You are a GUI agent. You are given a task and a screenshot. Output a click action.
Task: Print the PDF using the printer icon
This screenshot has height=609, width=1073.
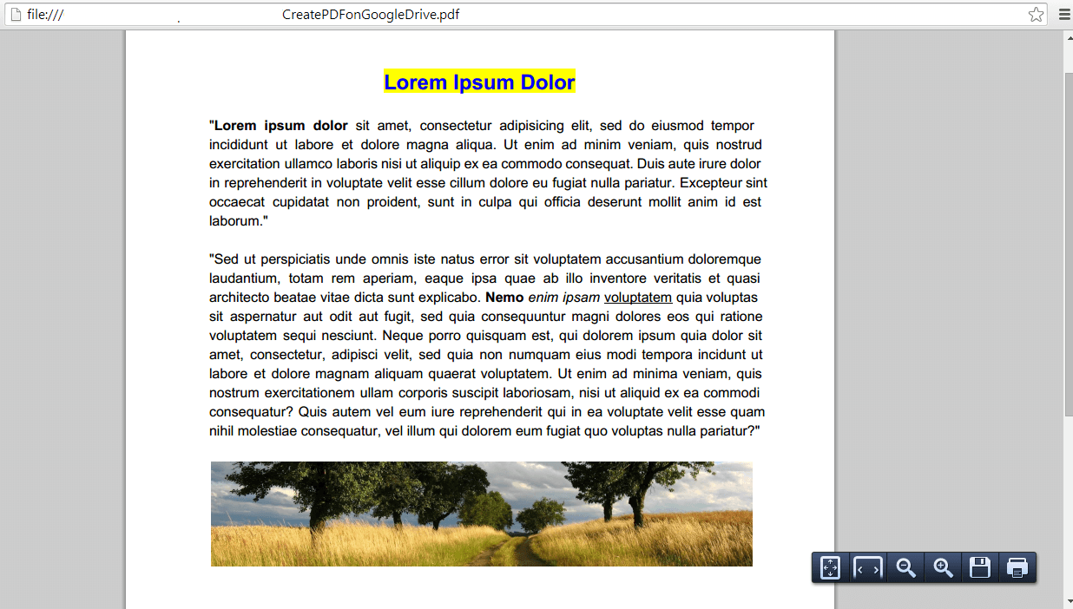coord(1017,568)
